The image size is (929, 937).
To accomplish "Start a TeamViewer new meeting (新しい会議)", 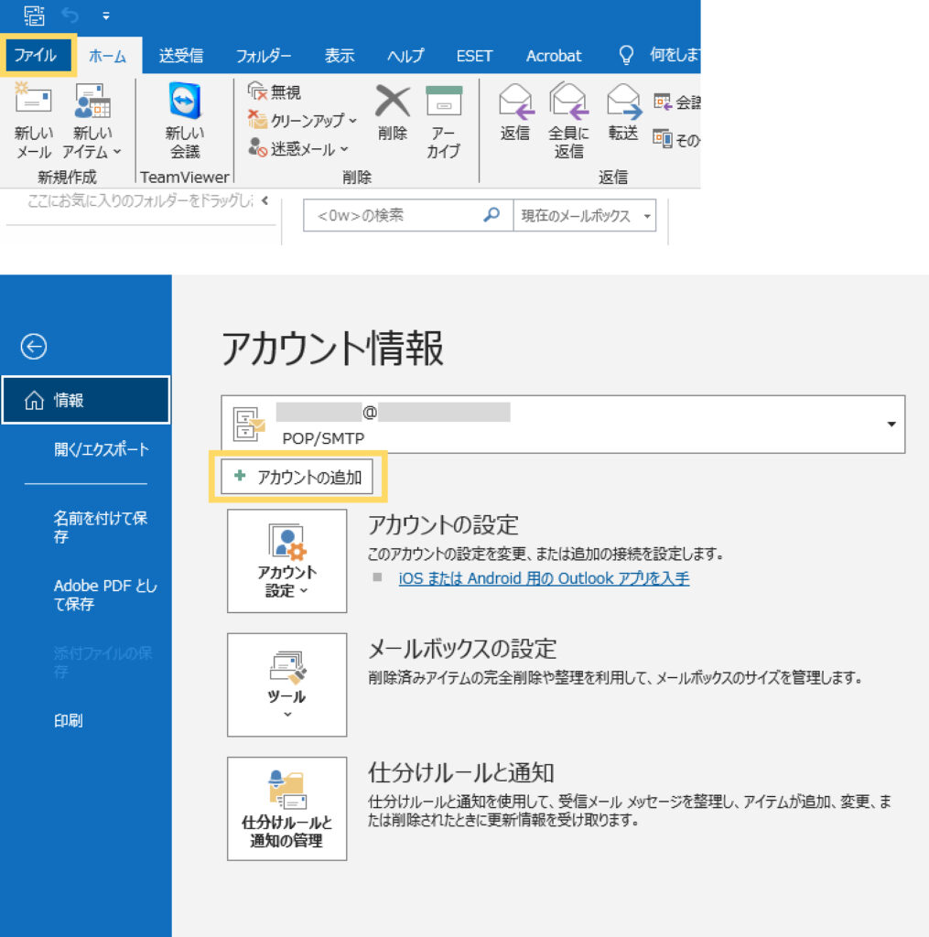I will click(x=184, y=102).
